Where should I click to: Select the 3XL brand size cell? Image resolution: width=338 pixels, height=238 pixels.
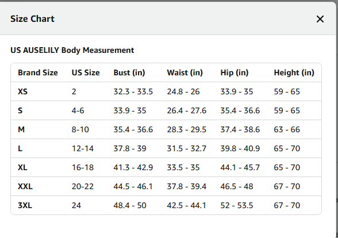point(25,205)
